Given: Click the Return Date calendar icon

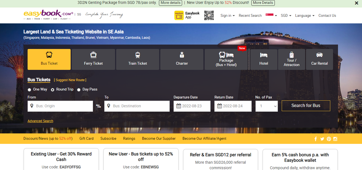Looking at the screenshot, I should [220, 106].
